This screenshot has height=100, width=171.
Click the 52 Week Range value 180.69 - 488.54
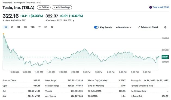click(75, 86)
